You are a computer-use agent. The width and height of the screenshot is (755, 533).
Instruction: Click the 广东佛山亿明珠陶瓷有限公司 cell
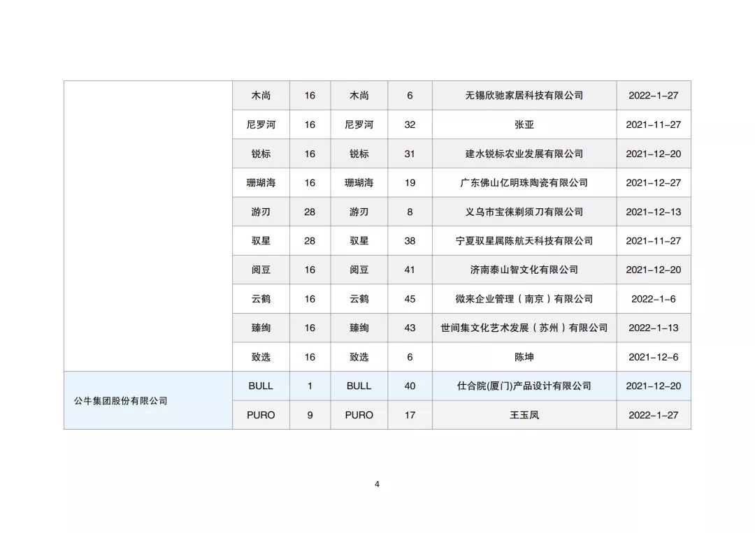[x=524, y=183]
